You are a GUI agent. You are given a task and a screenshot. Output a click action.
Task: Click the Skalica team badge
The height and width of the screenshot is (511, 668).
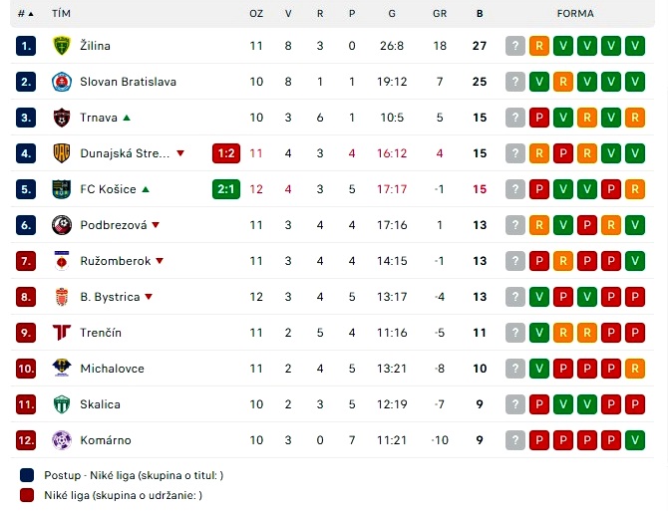(62, 404)
